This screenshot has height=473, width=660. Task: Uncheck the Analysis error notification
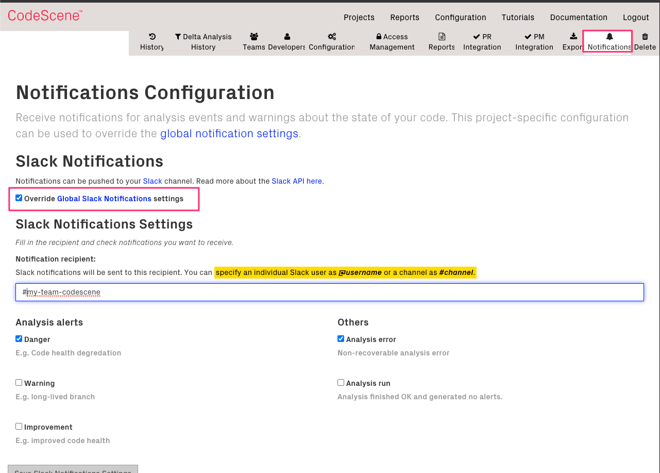coord(341,338)
